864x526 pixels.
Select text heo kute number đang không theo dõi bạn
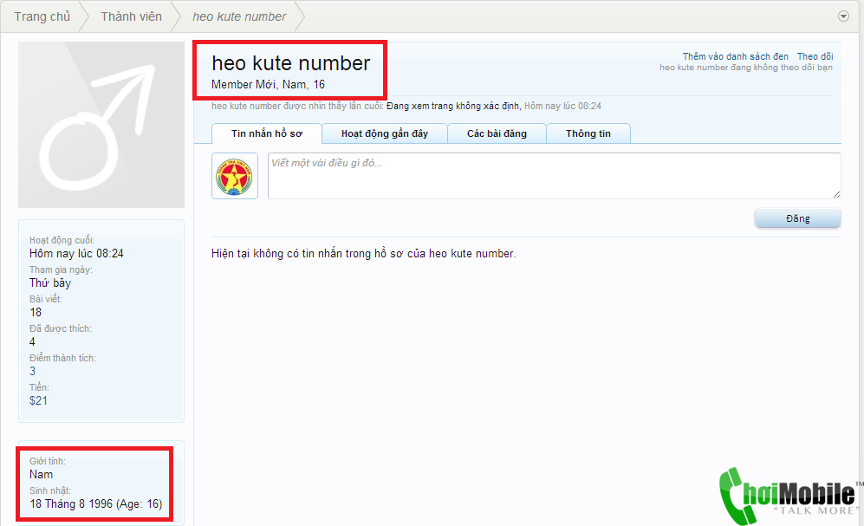coord(746,68)
